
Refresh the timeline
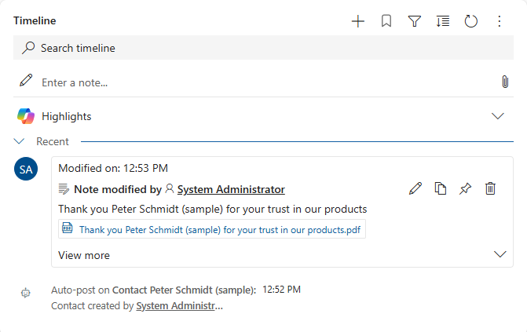[471, 21]
